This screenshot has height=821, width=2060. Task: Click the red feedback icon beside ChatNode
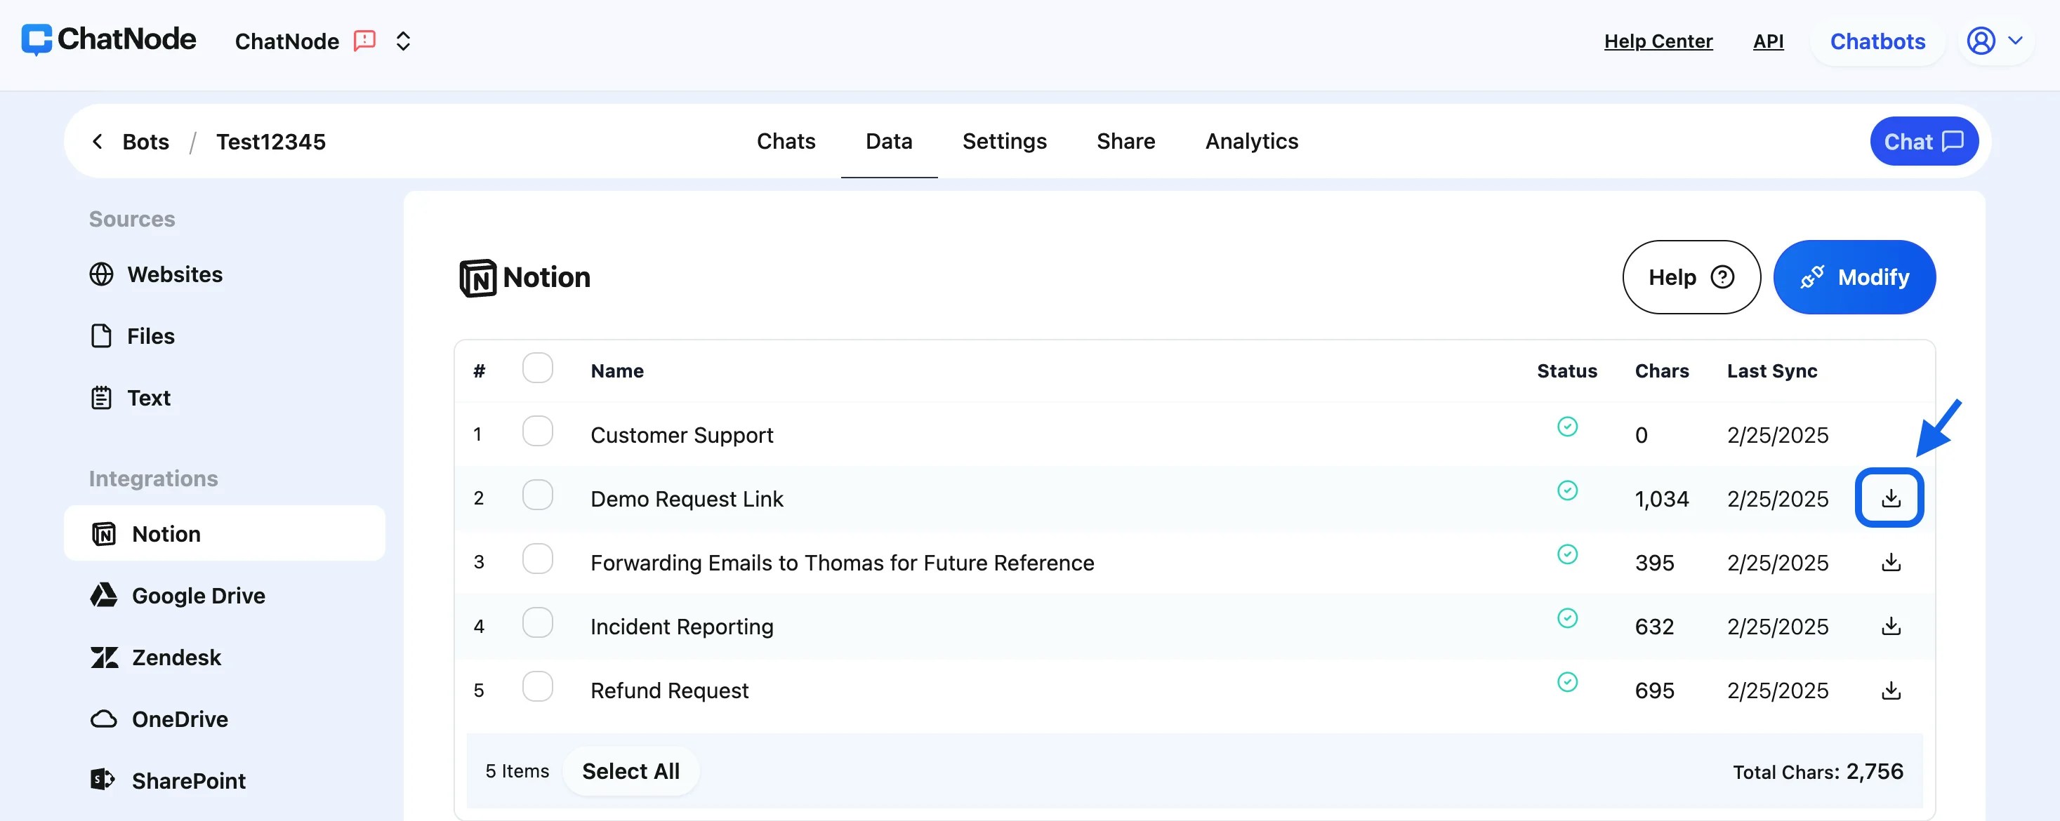tap(364, 41)
